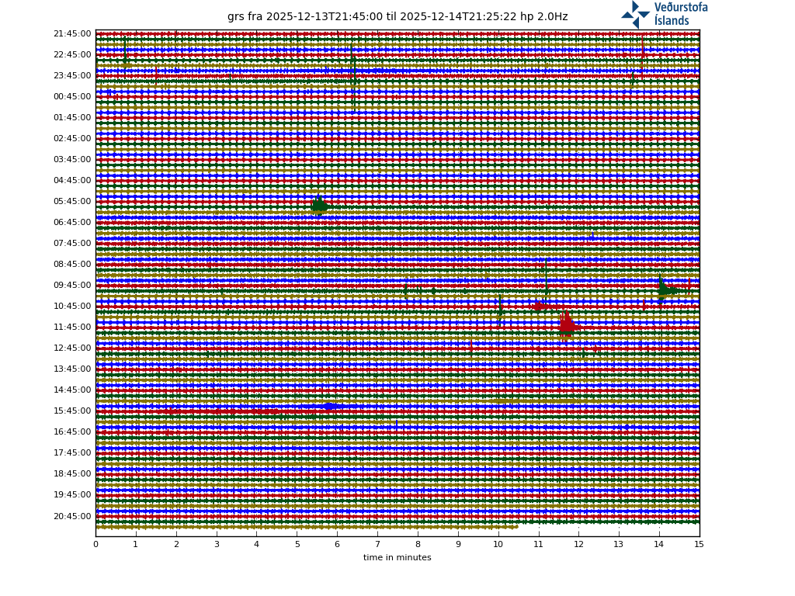Viewport: 795px width, 596px height.
Task: Click the 15:45:00 row label
Action: click(x=72, y=411)
